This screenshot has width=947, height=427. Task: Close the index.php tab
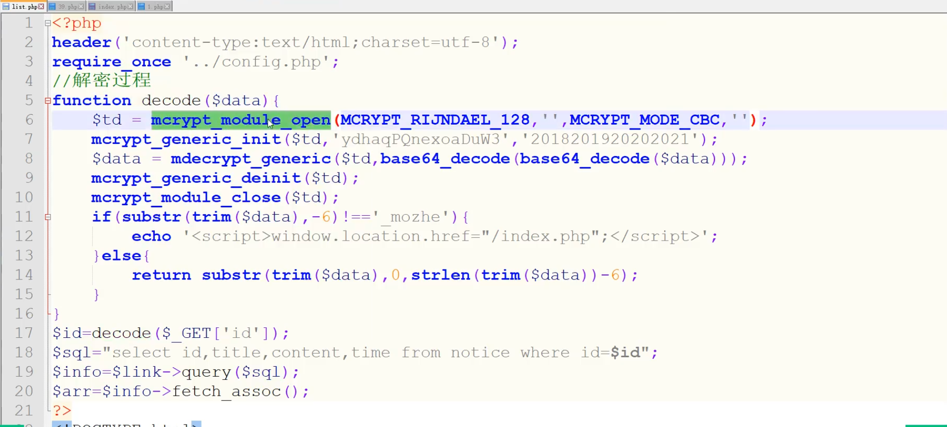(131, 6)
